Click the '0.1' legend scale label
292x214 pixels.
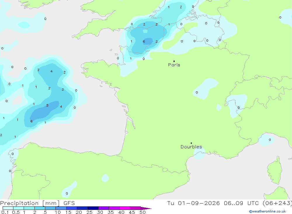click(x=5, y=212)
